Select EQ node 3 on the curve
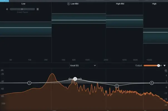Viewport: 168px width, 111px height. tap(117, 86)
